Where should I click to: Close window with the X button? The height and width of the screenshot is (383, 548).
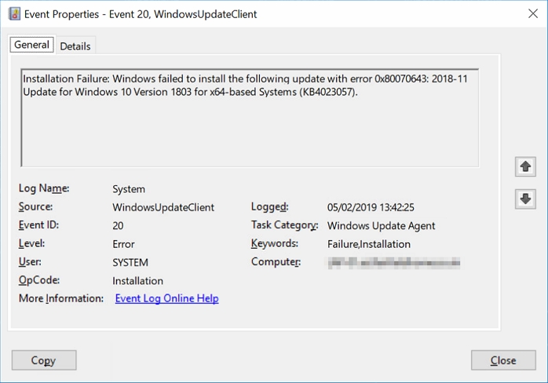(x=533, y=13)
